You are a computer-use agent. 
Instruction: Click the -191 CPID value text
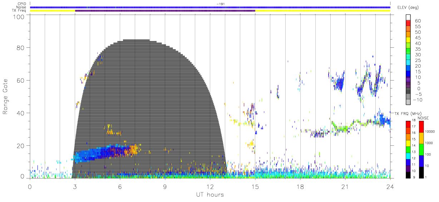[x=220, y=4]
